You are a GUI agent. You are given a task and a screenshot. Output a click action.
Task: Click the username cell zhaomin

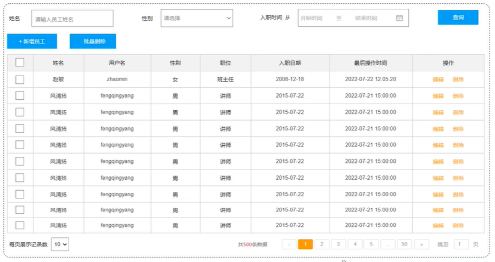coord(117,79)
